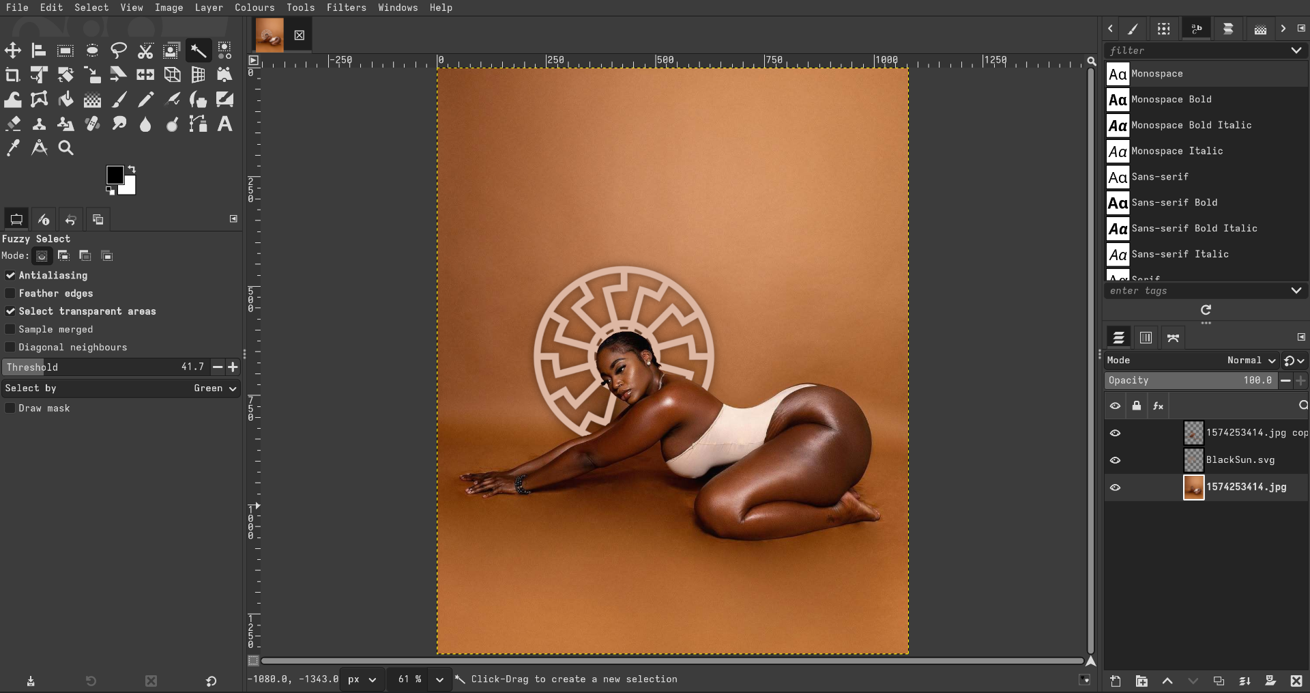Select the Colour Picker tool
Image resolution: width=1310 pixels, height=693 pixels.
[x=13, y=148]
